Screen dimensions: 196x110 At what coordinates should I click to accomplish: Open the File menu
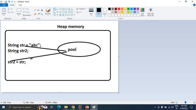pyautogui.click(x=4, y=5)
